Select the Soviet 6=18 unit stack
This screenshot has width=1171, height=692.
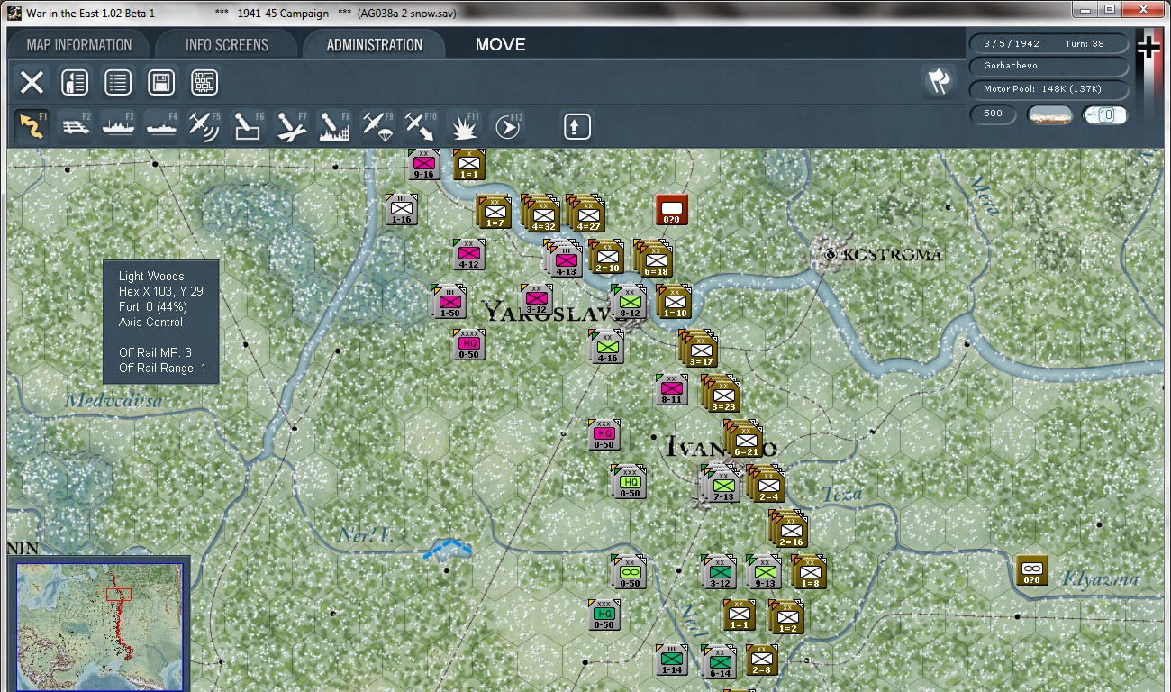coord(655,259)
